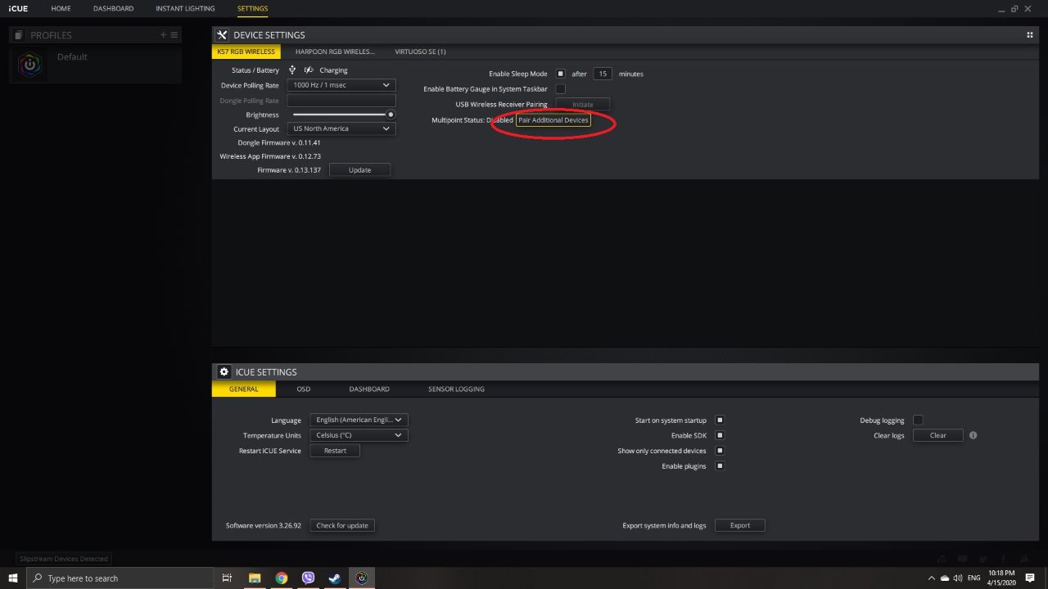Open the Windows Start menu

click(13, 578)
